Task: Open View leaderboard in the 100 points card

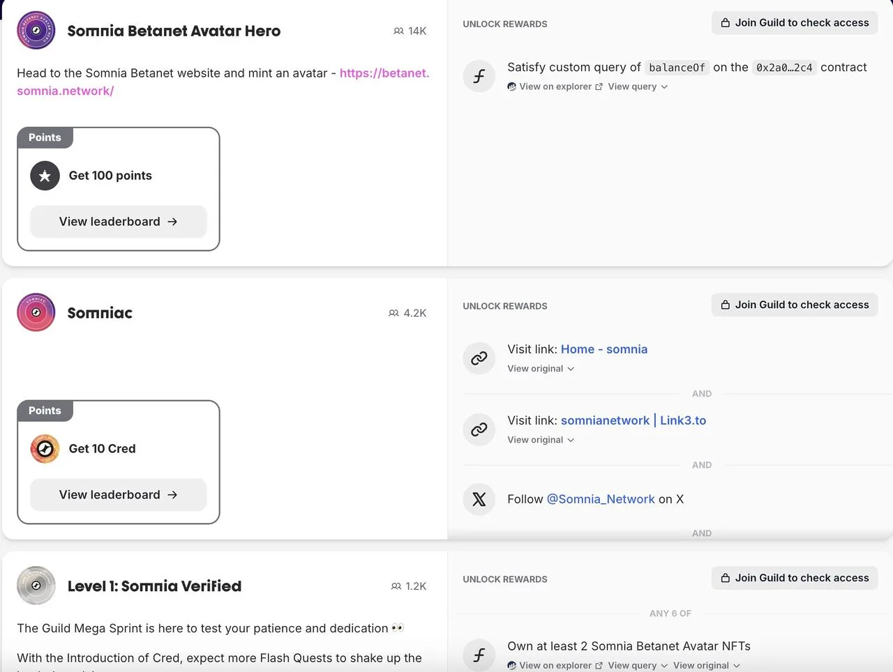Action: click(x=118, y=222)
